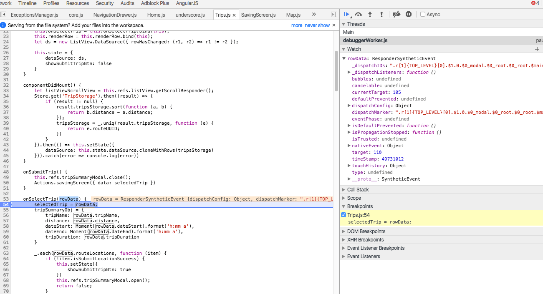Close the Trips.js tab
The width and height of the screenshot is (543, 294).
tap(234, 15)
